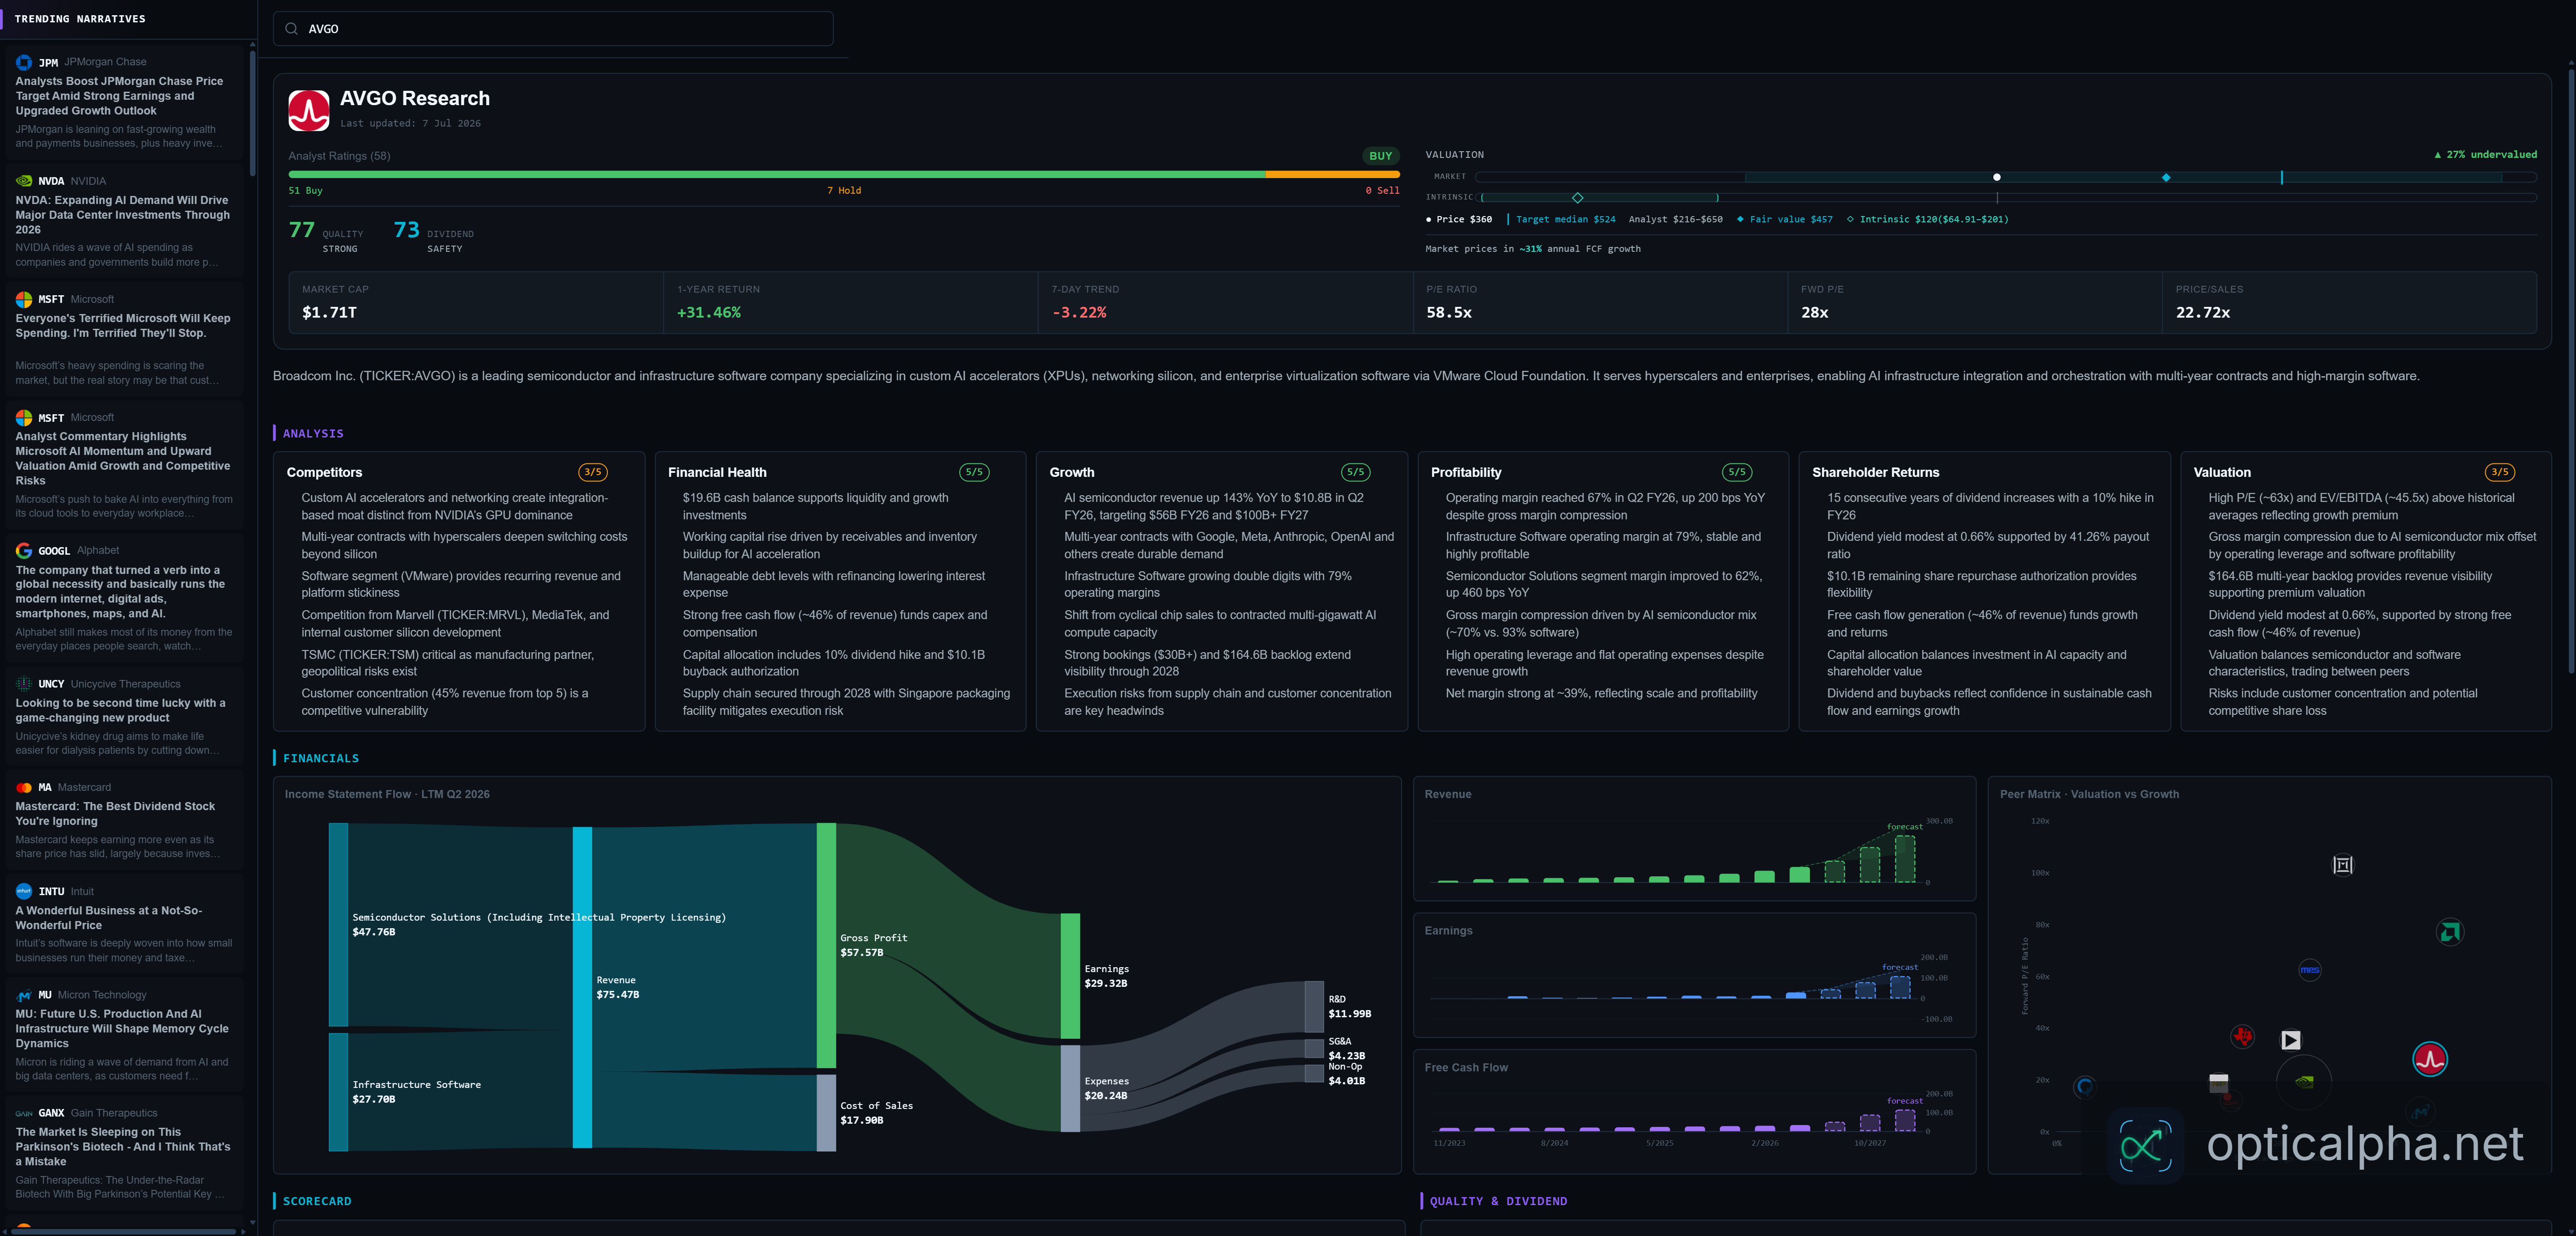Click the '58.5x' P/E ratio value
This screenshot has width=2576, height=1236.
tap(1449, 313)
